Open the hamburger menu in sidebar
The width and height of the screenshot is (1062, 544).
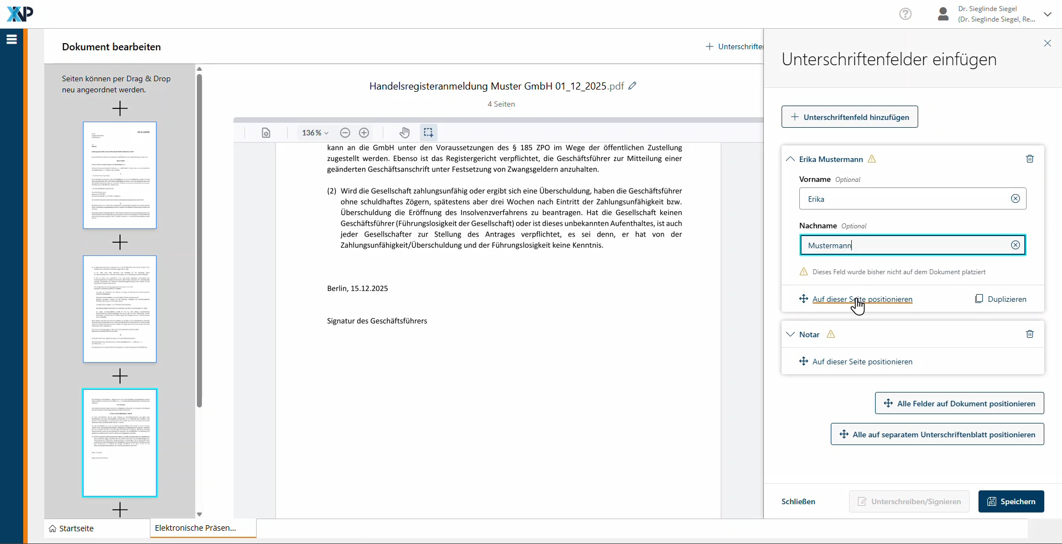[x=12, y=39]
